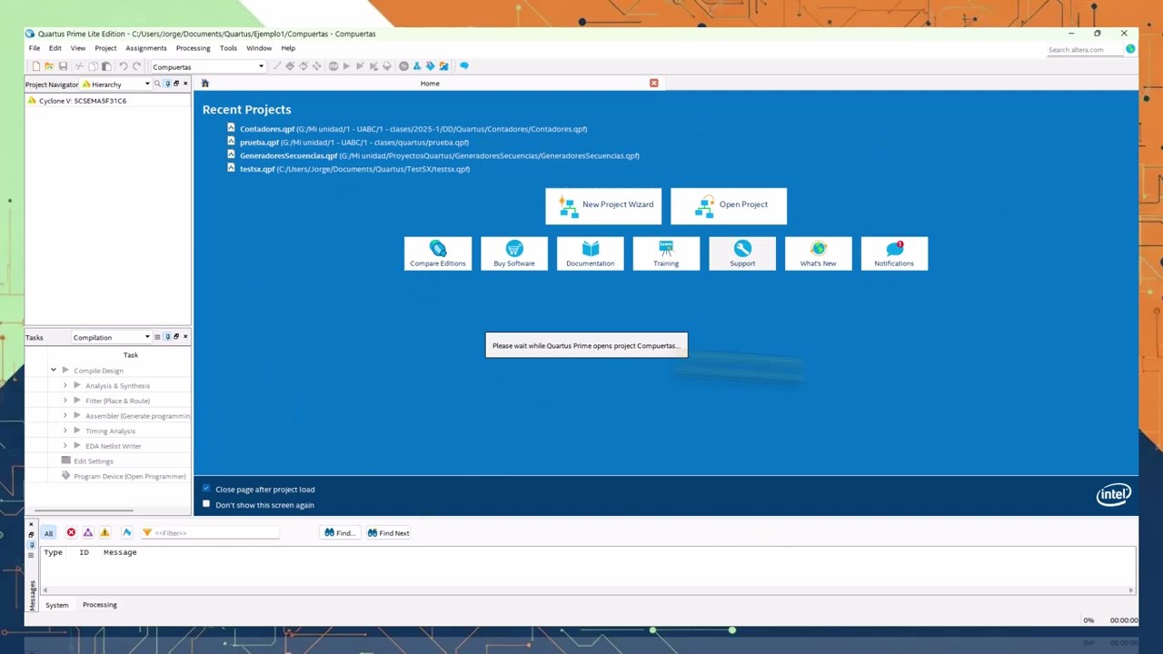Click the Find Next button

389,533
